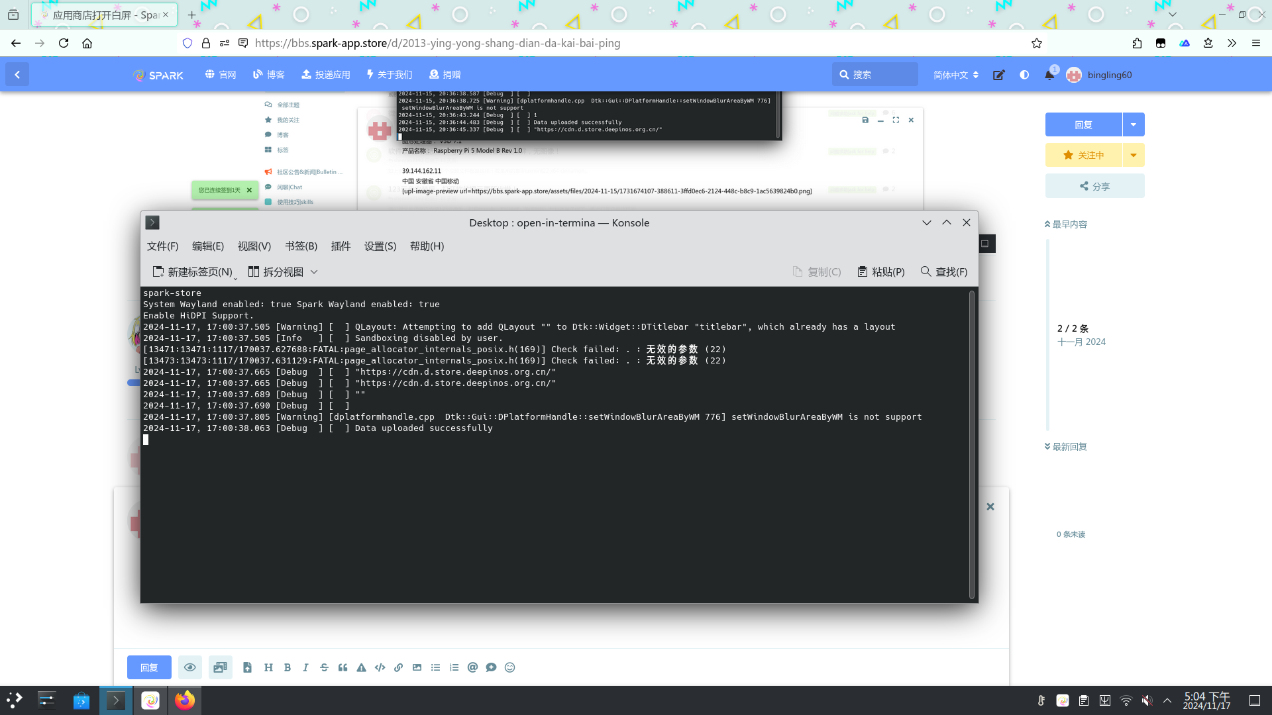1272x715 pixels.
Task: Click the Firefox home button
Action: (x=87, y=43)
